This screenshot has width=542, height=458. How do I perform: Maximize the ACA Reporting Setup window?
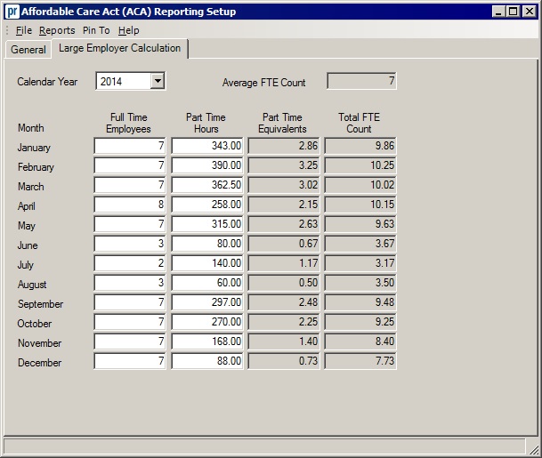point(514,12)
